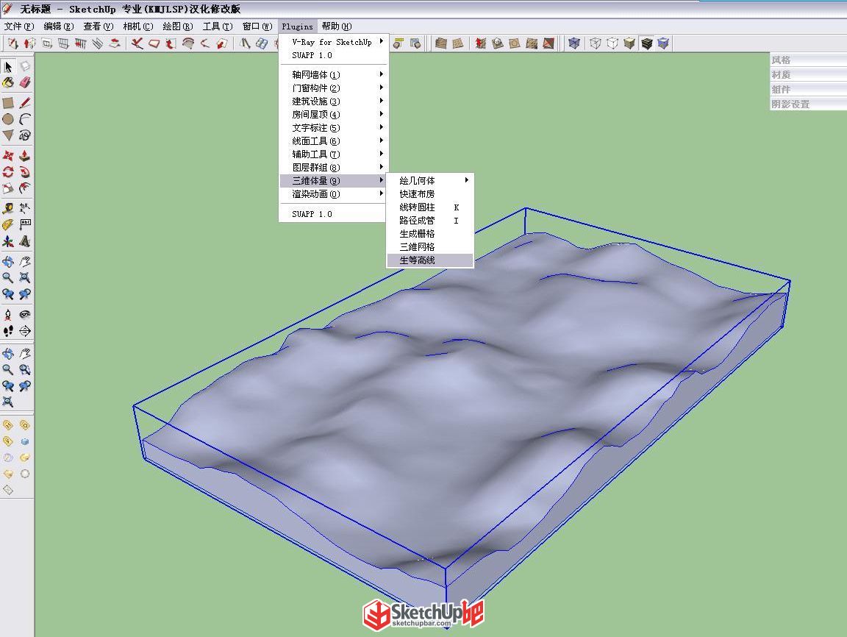This screenshot has width=847, height=637.
Task: Choose the Sandbox Flip Edge tool
Action: pyautogui.click(x=548, y=43)
